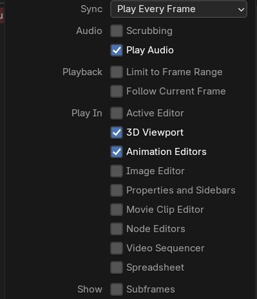Image resolution: width=257 pixels, height=299 pixels.
Task: Enable the Scrubbing audio checkbox
Action: point(117,31)
